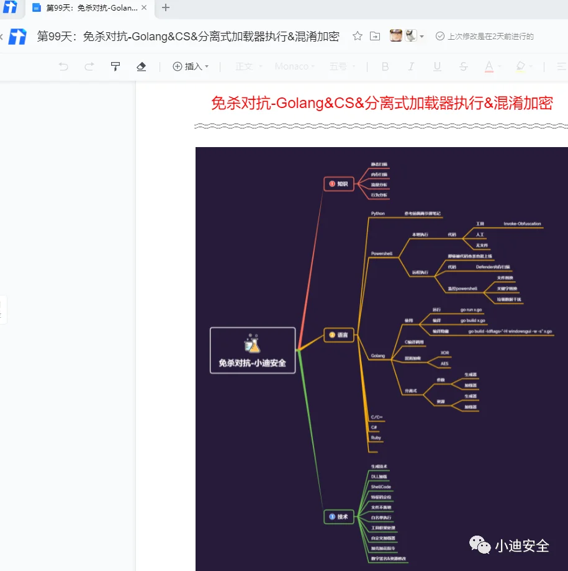Select the format painter tool
This screenshot has width=568, height=571.
click(x=115, y=66)
